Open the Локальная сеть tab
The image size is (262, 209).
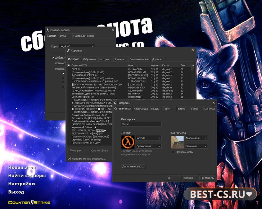139,59
